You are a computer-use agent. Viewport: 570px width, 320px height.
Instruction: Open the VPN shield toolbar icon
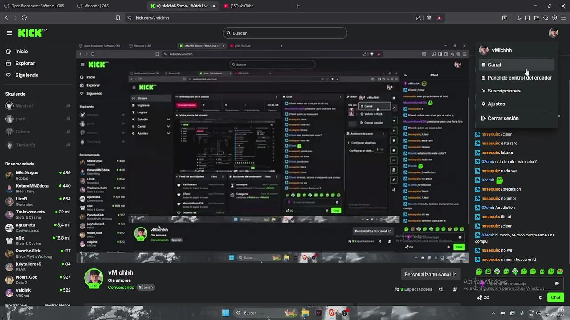coord(554,18)
